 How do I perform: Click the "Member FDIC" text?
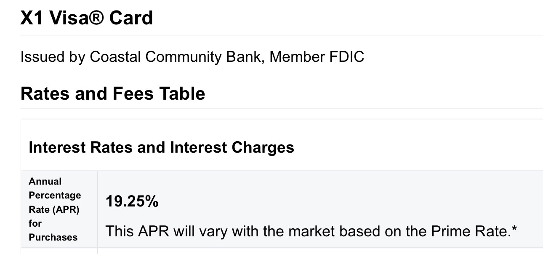317,57
